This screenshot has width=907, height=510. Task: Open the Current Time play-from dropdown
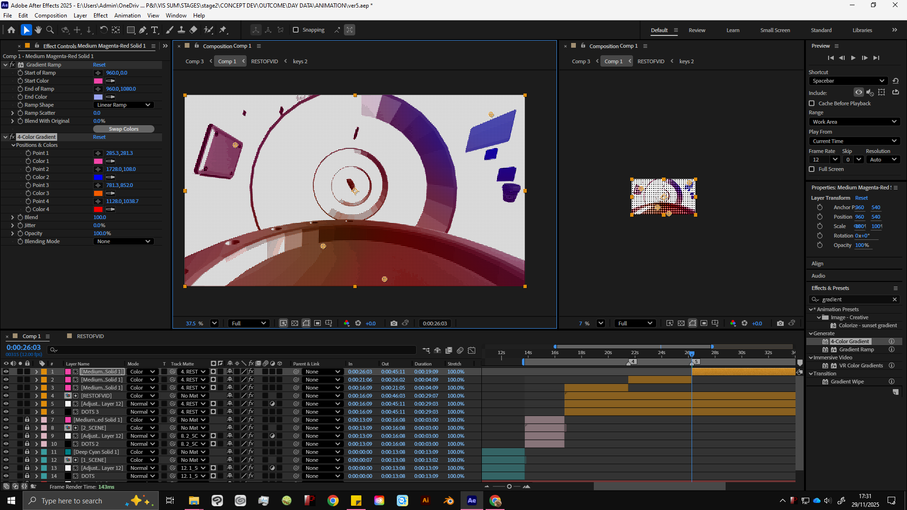click(855, 141)
